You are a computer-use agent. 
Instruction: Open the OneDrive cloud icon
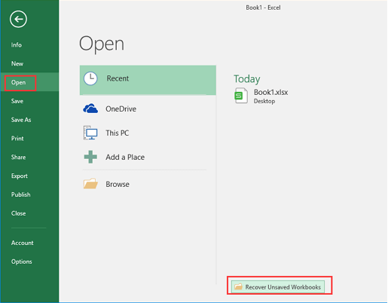pos(90,109)
